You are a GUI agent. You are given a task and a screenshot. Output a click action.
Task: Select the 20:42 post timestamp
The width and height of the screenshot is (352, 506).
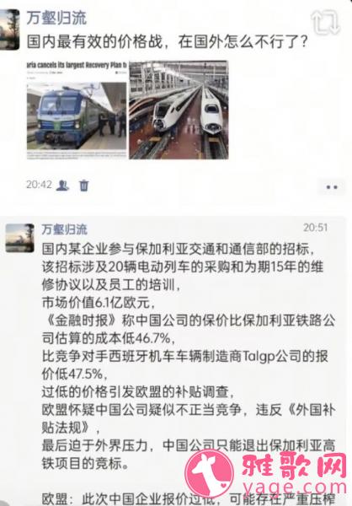click(x=39, y=185)
